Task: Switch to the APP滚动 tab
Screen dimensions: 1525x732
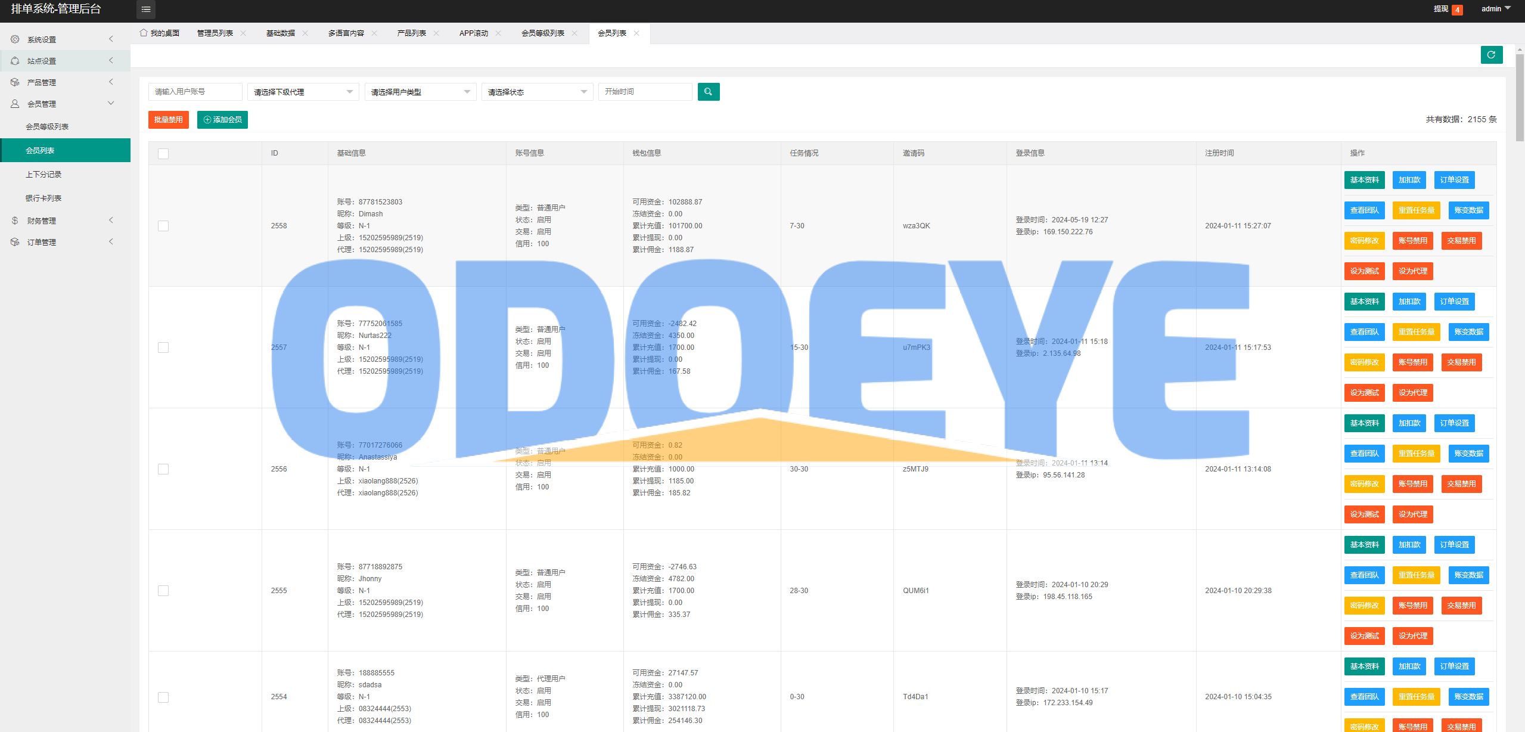Action: coord(474,33)
